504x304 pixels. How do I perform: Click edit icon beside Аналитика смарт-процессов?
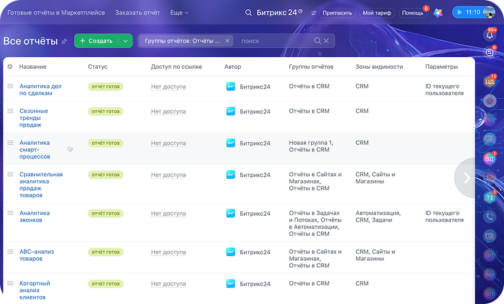click(x=70, y=149)
